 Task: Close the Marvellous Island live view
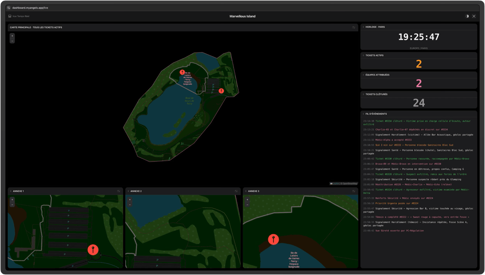pos(474,16)
